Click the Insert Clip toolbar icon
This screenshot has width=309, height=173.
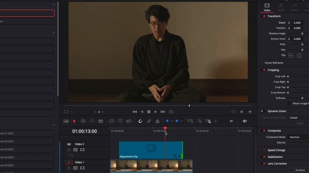pyautogui.click(x=112, y=121)
